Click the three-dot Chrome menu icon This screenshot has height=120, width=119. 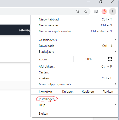[113, 12]
